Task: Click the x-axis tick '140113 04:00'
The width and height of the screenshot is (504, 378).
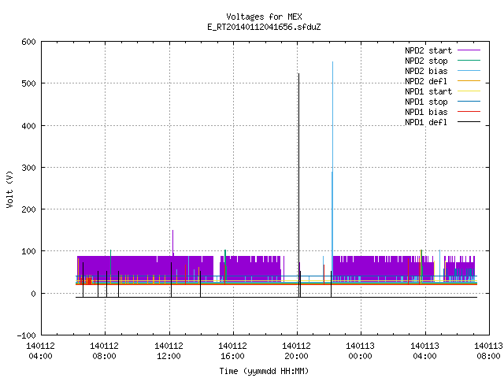Action: (x=425, y=351)
